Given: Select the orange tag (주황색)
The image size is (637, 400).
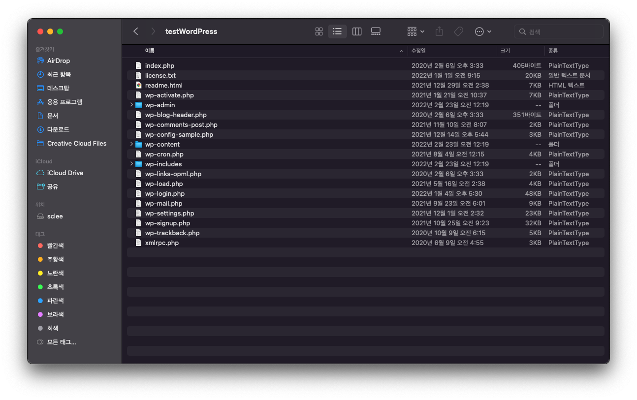Looking at the screenshot, I should coord(55,259).
